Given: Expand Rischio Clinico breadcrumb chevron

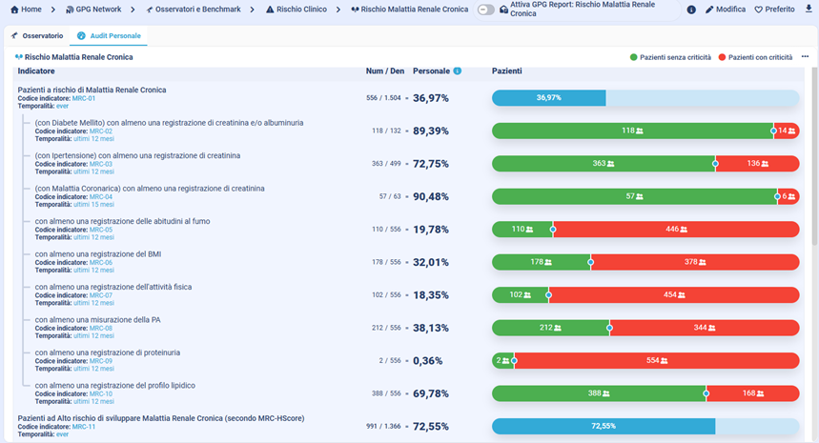Looking at the screenshot, I should click(x=252, y=10).
